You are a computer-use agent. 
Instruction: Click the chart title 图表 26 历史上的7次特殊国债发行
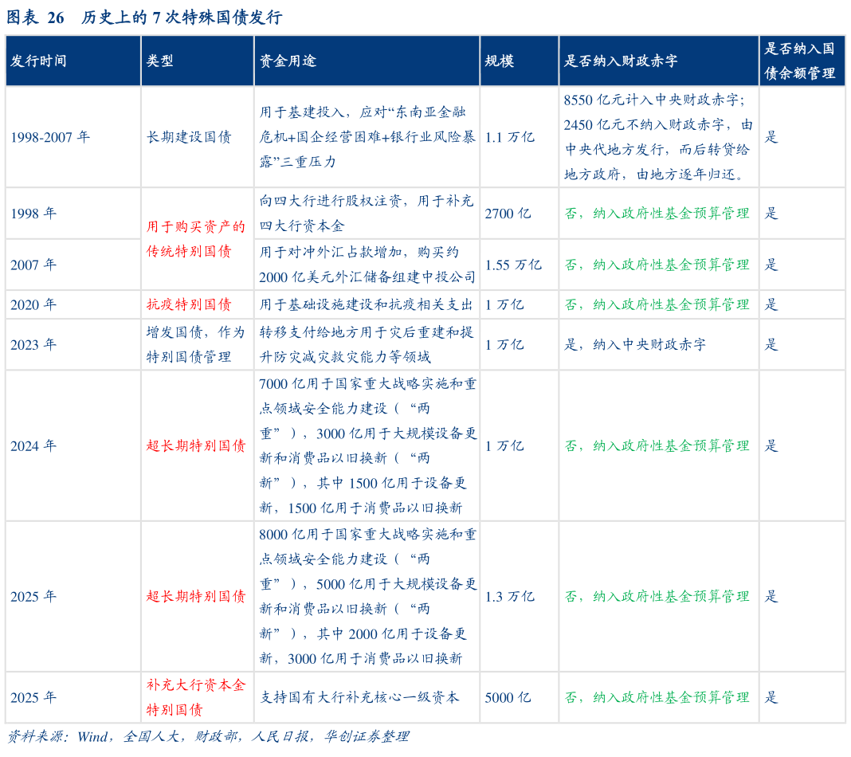[x=147, y=16]
